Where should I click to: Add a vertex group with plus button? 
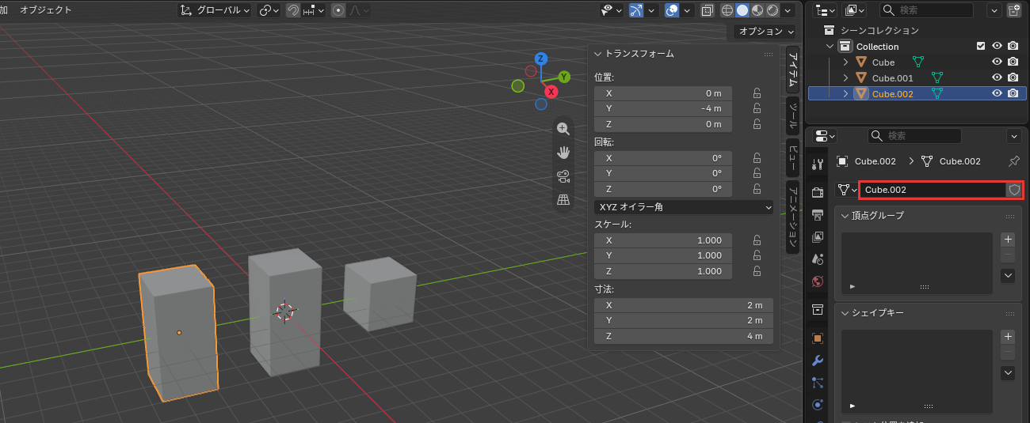point(1008,240)
